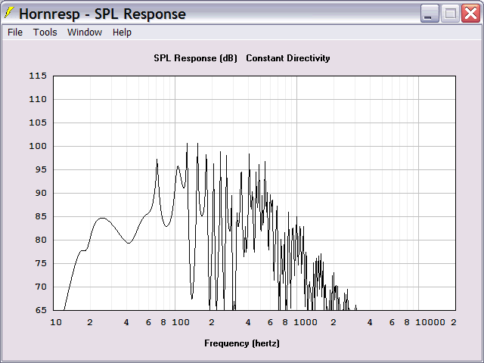Open the Window menu
484x363 pixels.
click(85, 32)
